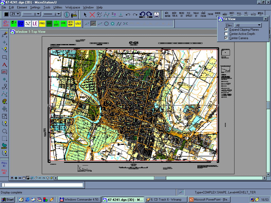
Task: Uncheck the Center Camera option
Action: [x=226, y=38]
